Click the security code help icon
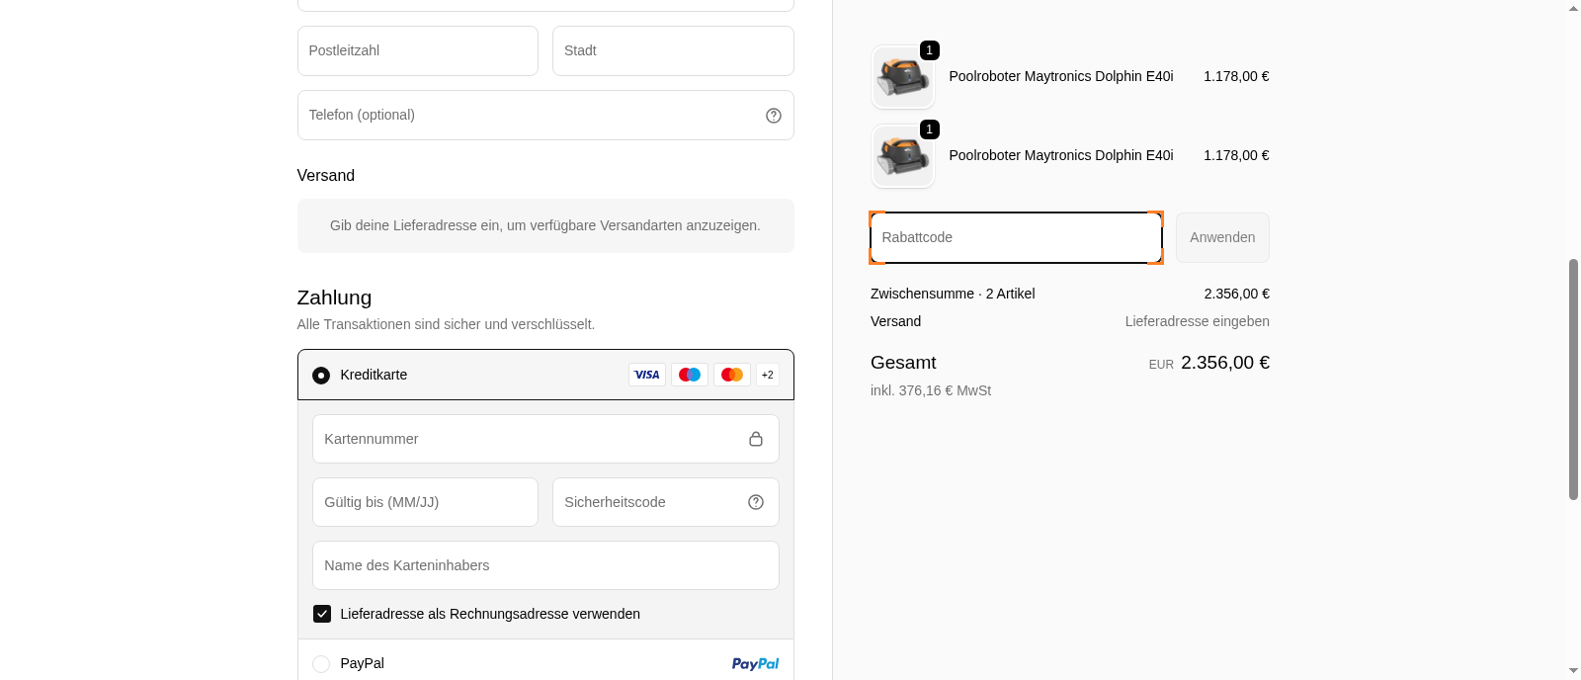Screen dimensions: 1581x680 pyautogui.click(x=756, y=502)
